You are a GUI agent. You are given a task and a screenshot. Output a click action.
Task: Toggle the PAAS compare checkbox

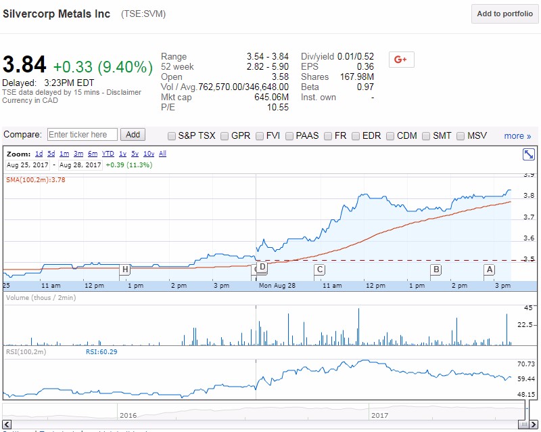(289, 136)
